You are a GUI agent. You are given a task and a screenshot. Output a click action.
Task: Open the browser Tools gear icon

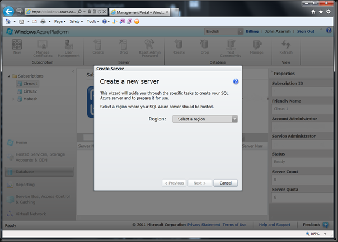click(328, 12)
